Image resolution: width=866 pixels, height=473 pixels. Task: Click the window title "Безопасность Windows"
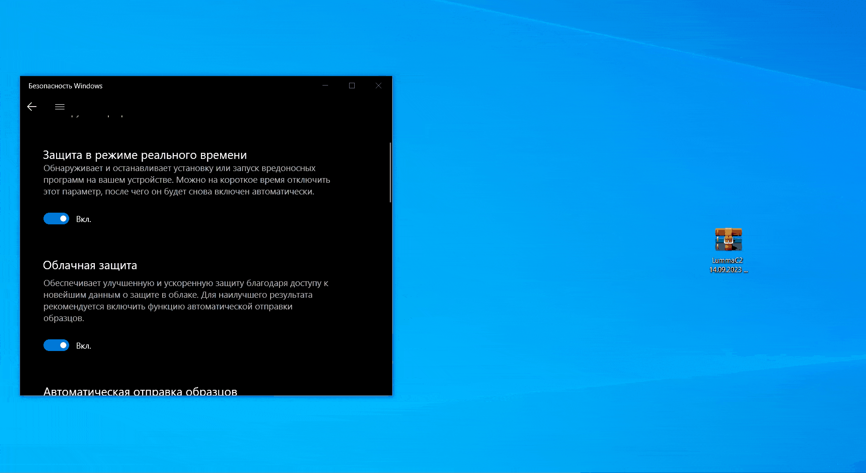[65, 86]
